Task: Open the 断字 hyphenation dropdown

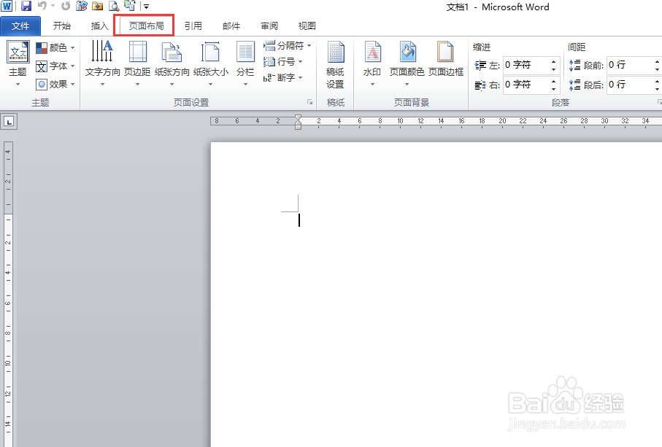Action: click(283, 77)
